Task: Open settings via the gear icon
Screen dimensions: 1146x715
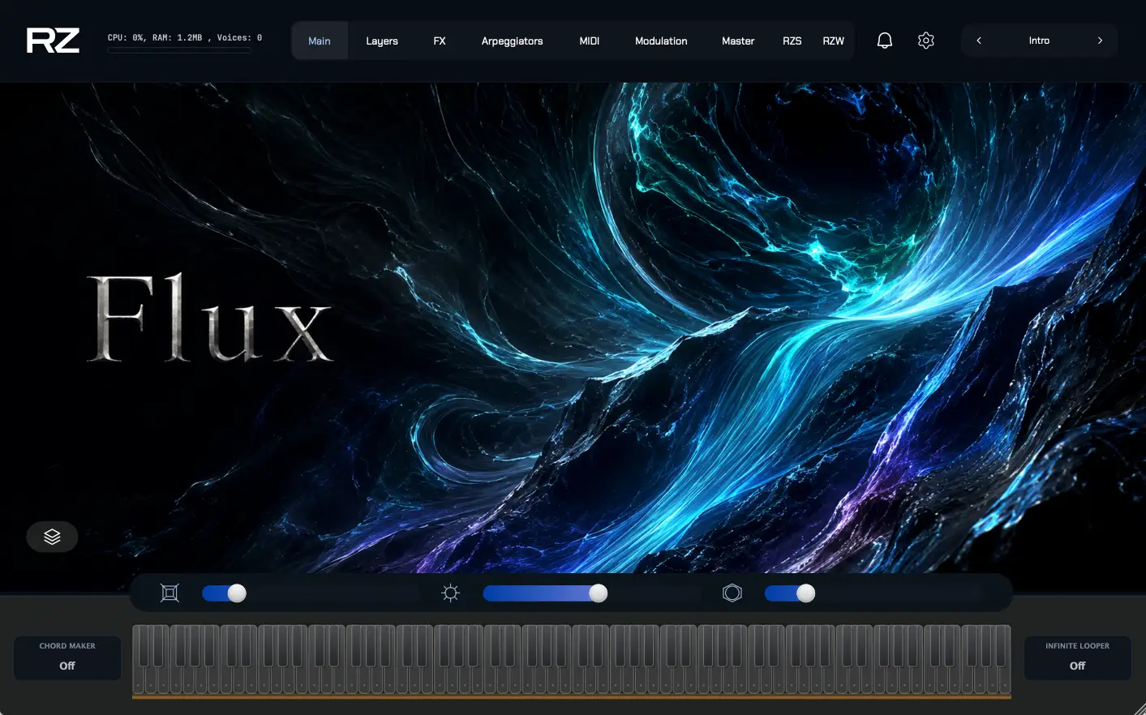Action: coord(926,41)
